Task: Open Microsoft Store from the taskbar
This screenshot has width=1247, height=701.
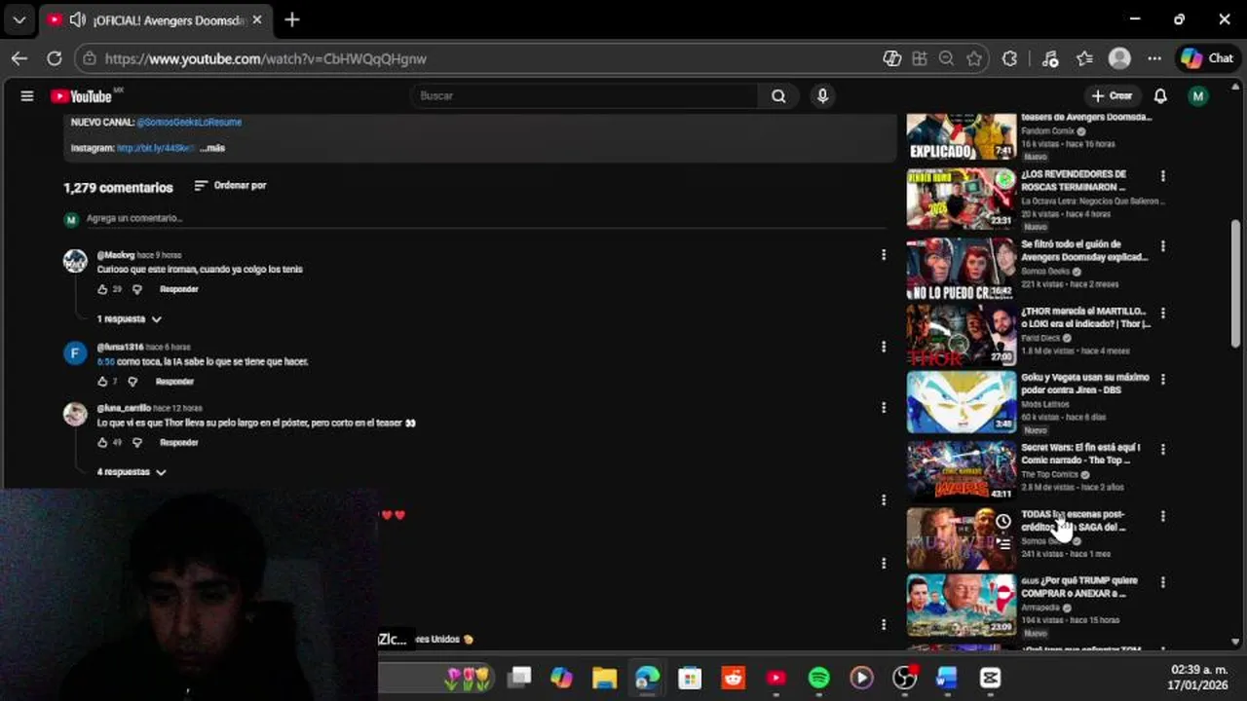Action: click(690, 678)
